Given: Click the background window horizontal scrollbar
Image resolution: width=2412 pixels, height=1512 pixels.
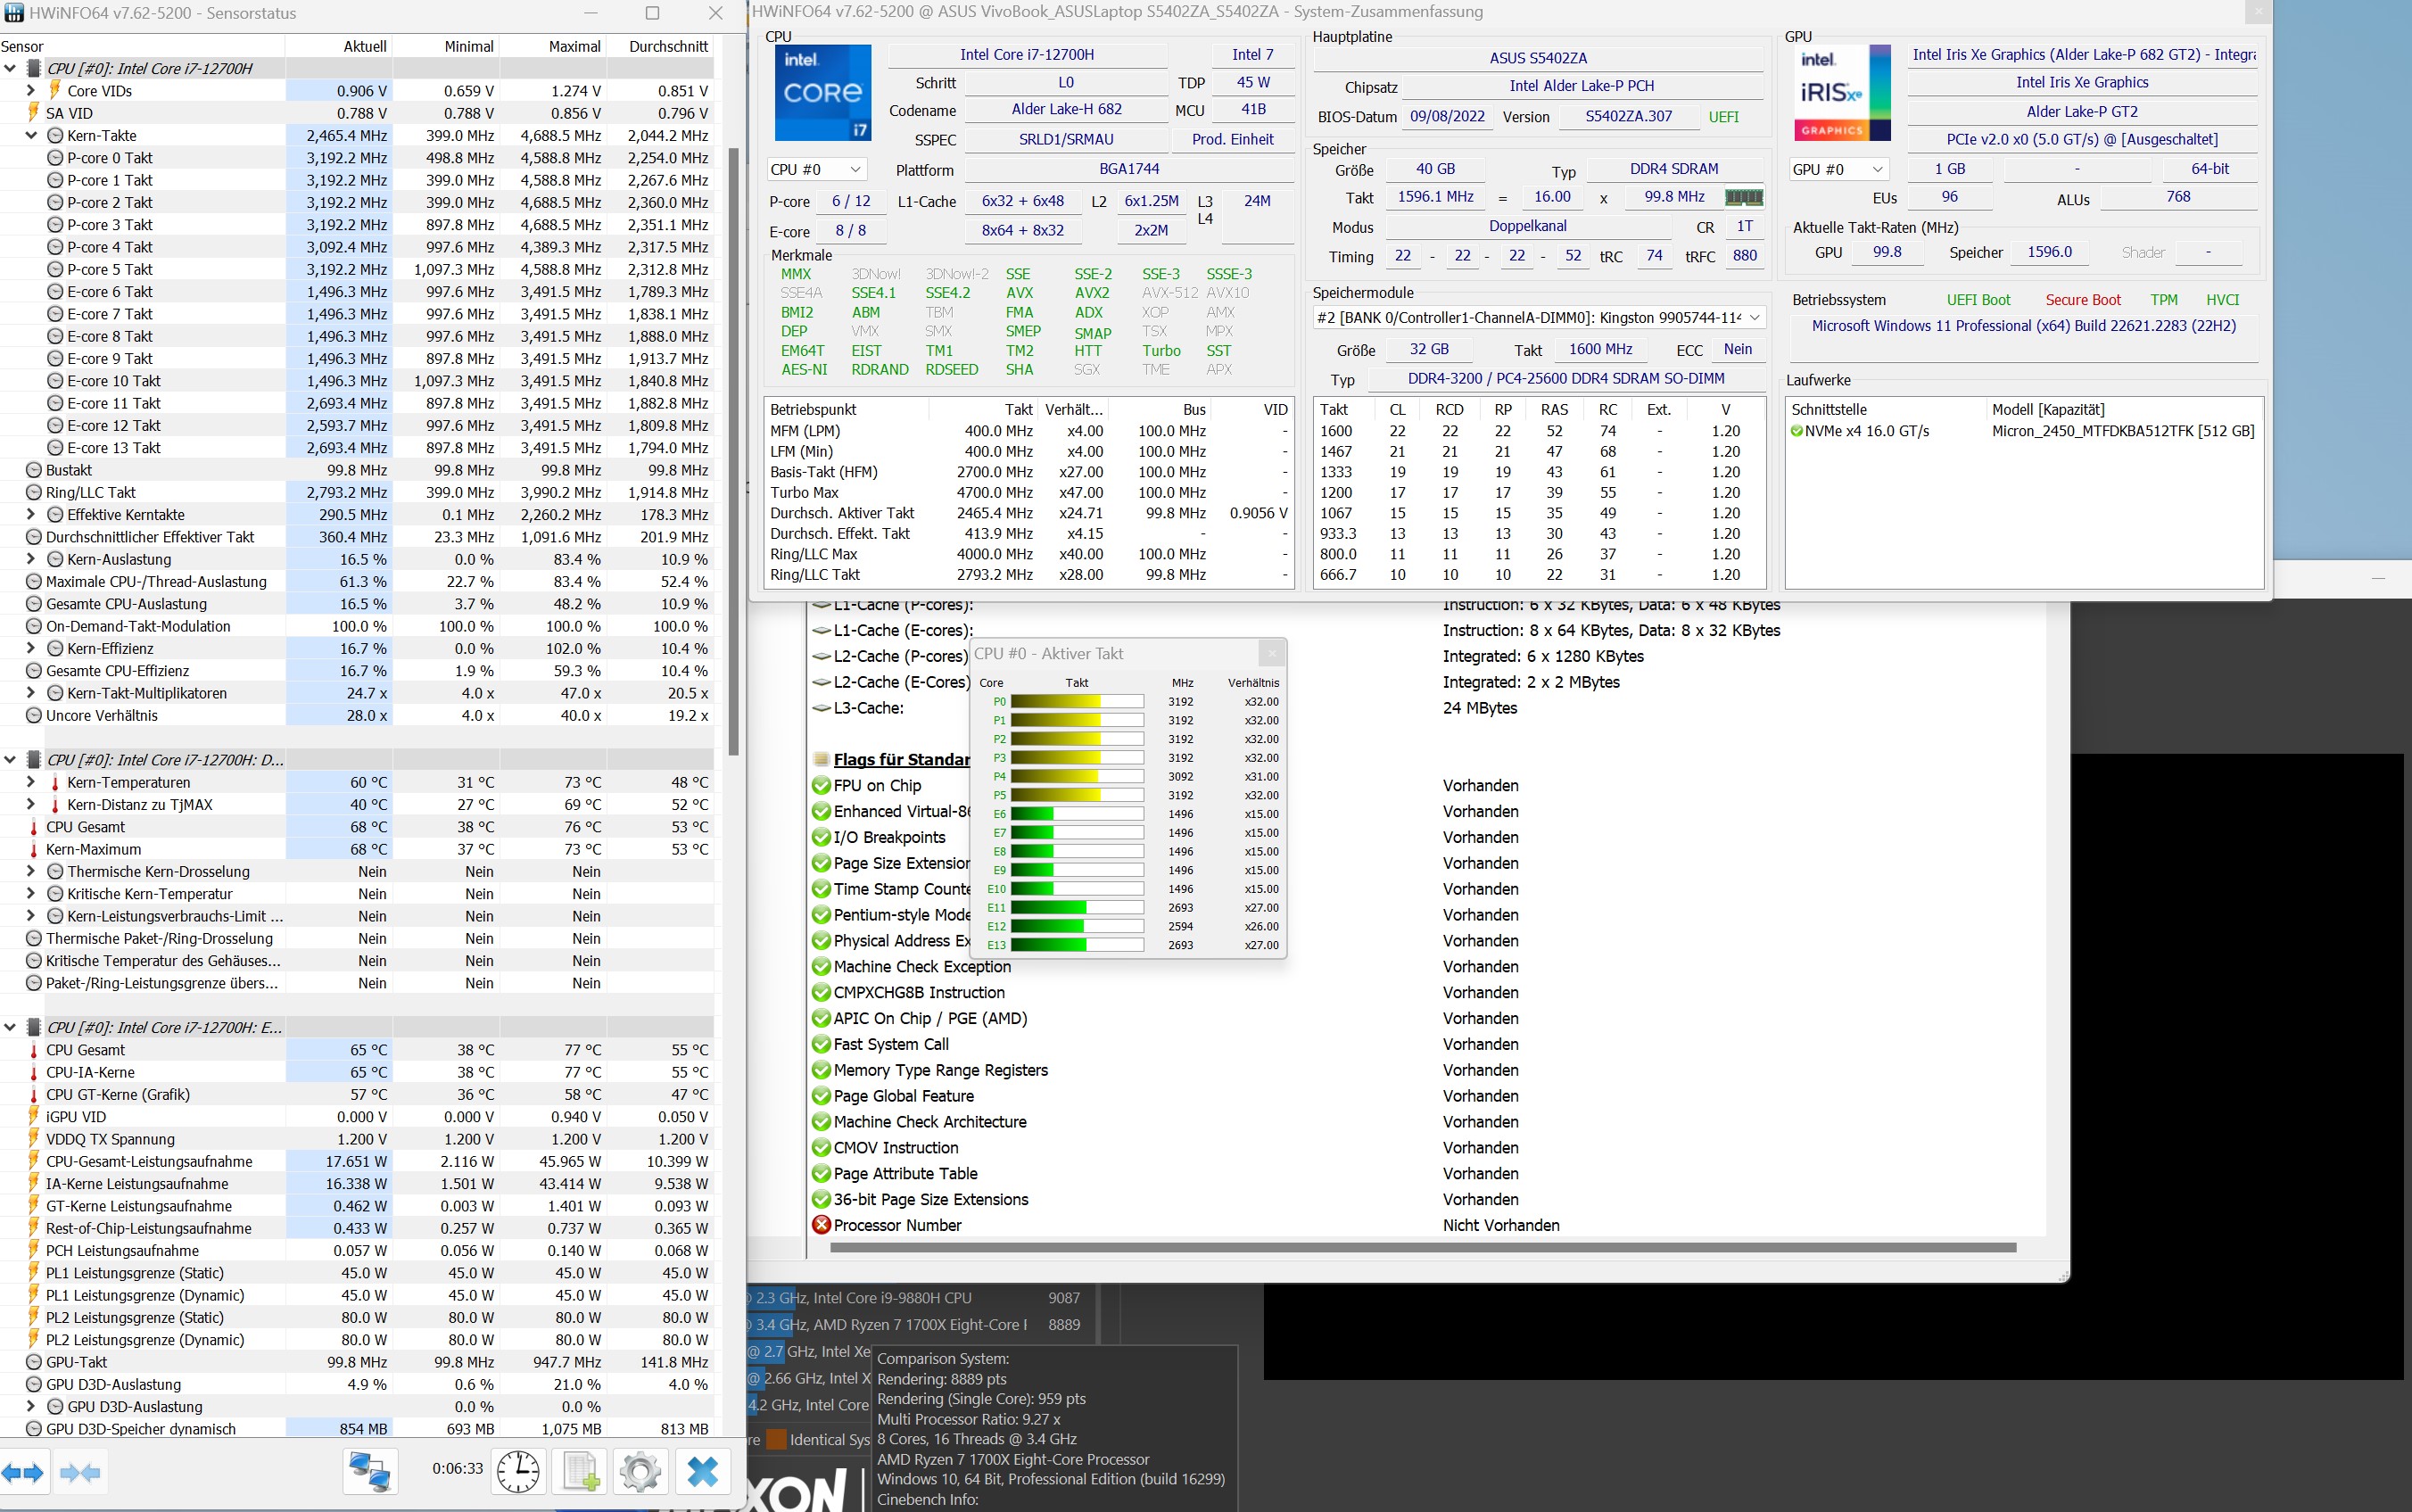Looking at the screenshot, I should tap(1422, 1248).
